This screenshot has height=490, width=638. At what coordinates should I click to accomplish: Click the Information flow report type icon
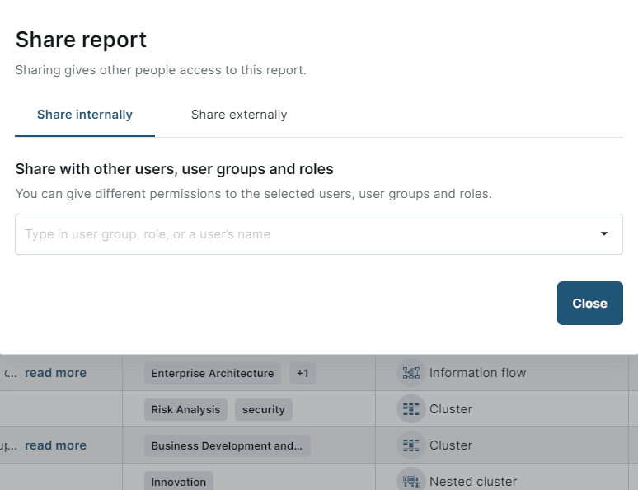(x=410, y=373)
